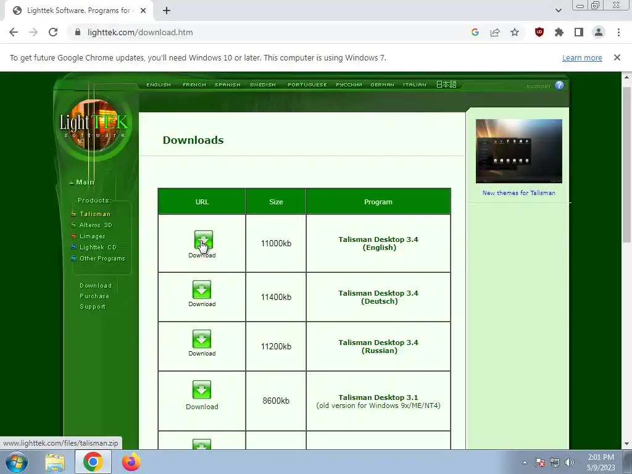Switch site language to Русский
Screen dimensions: 632x474
click(x=349, y=85)
